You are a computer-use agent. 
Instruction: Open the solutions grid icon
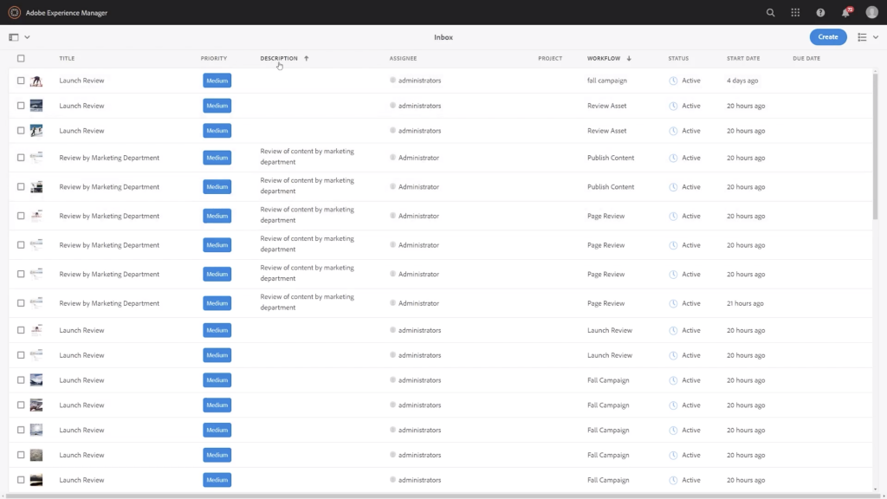795,12
